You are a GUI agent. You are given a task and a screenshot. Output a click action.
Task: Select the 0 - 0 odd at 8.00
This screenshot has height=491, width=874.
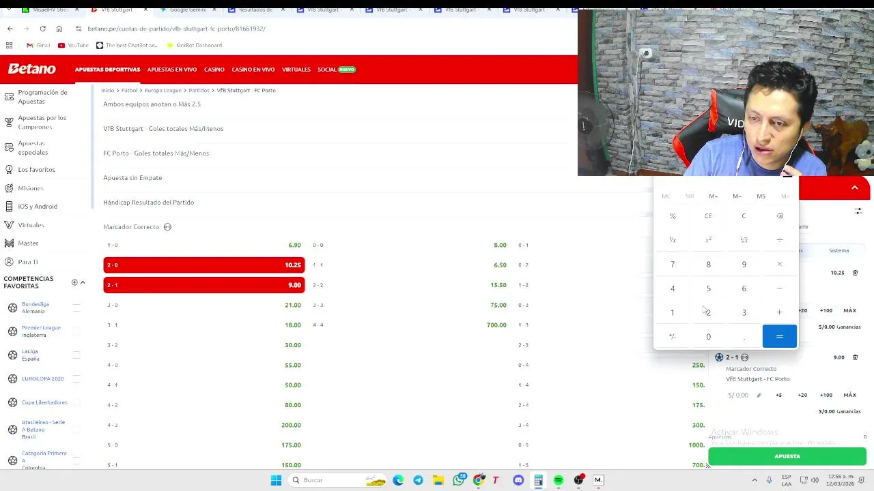pos(410,245)
